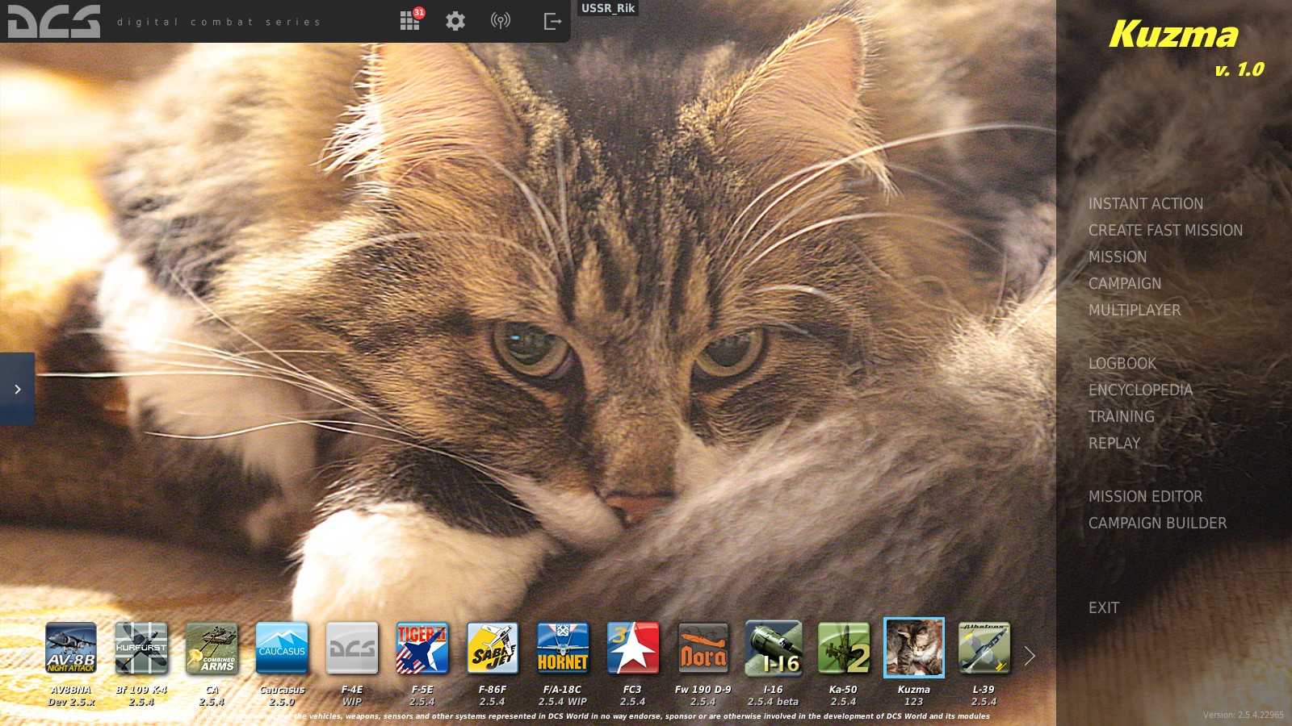Pick the F-86F Sabre Jet module
1292x726 pixels.
point(493,648)
